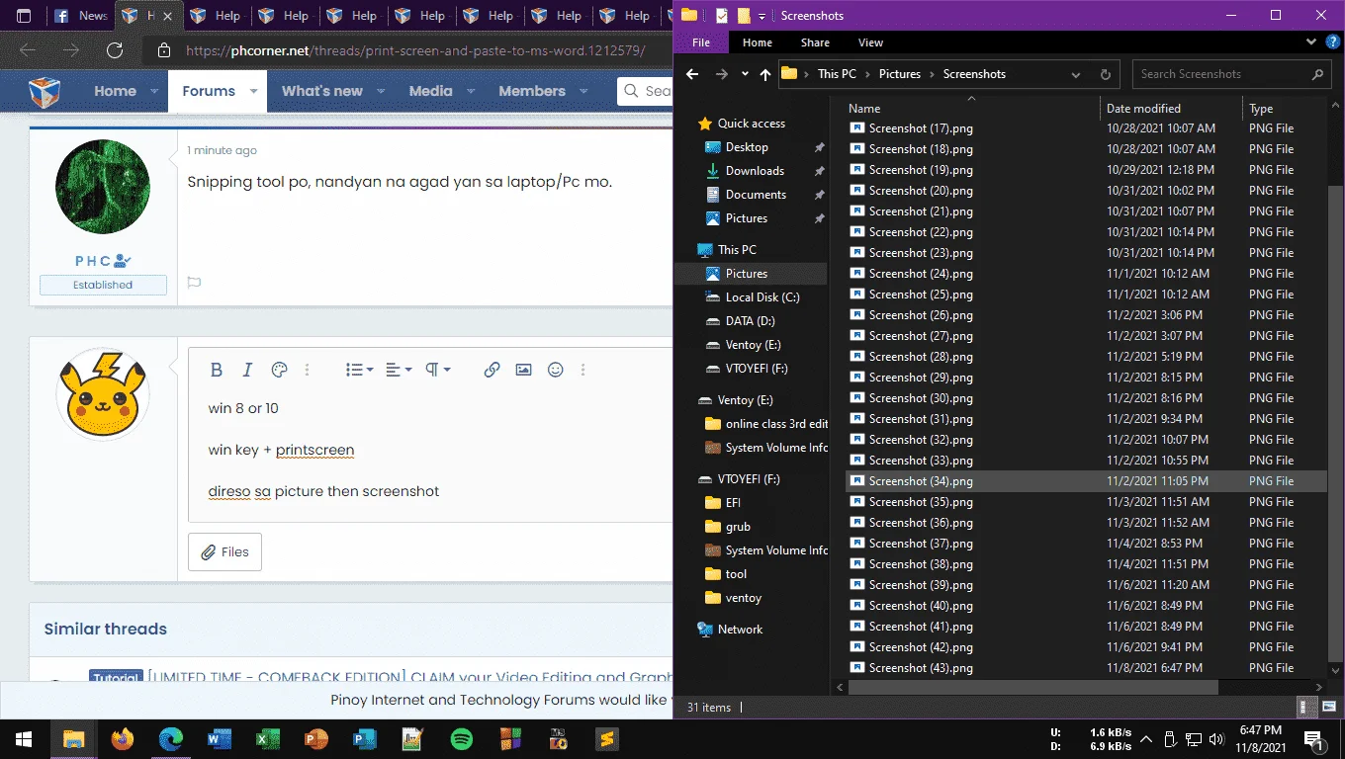Image resolution: width=1345 pixels, height=759 pixels.
Task: Open Firefox from the taskbar
Action: tap(123, 739)
